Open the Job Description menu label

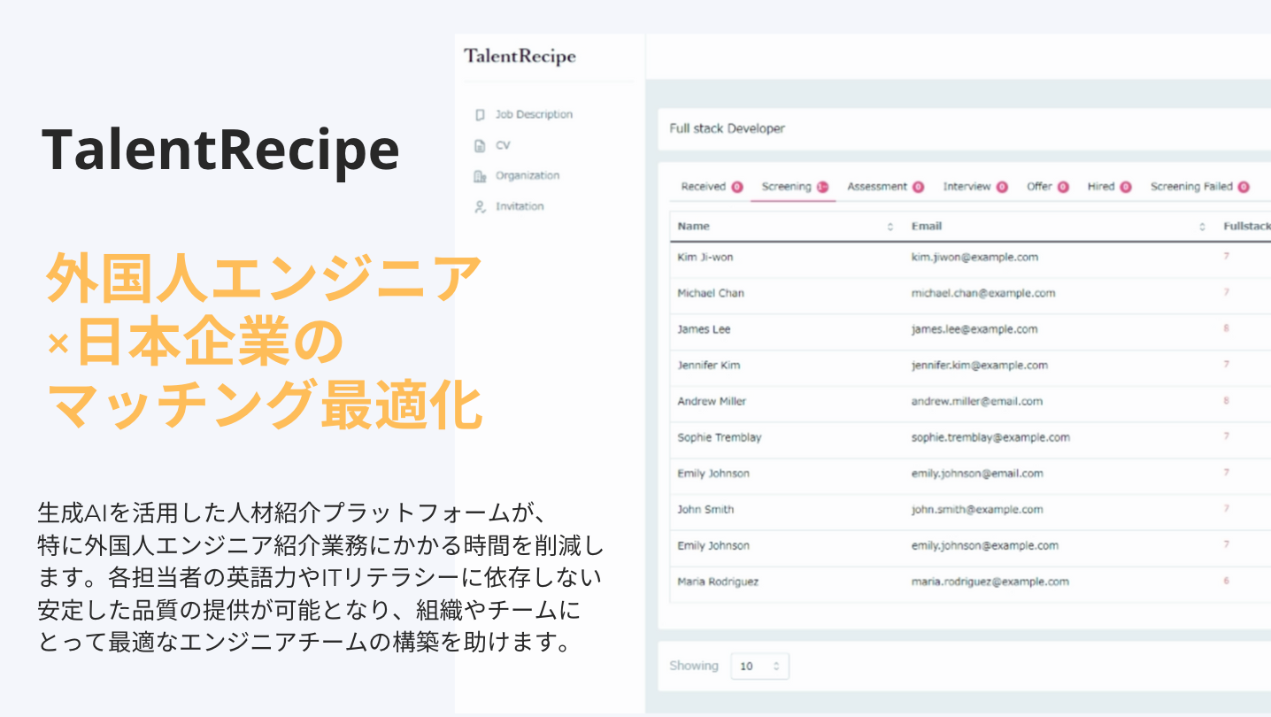[x=534, y=114]
